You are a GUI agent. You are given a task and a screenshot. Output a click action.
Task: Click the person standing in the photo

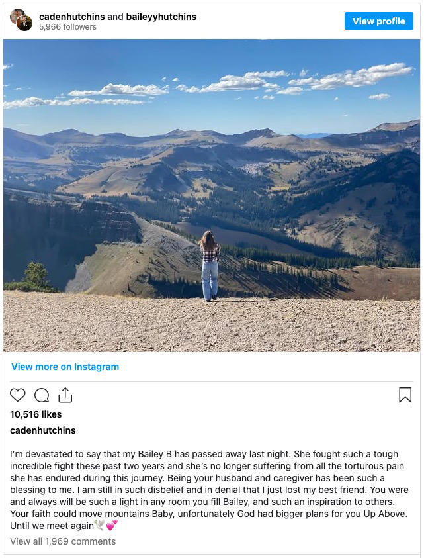[x=208, y=265]
